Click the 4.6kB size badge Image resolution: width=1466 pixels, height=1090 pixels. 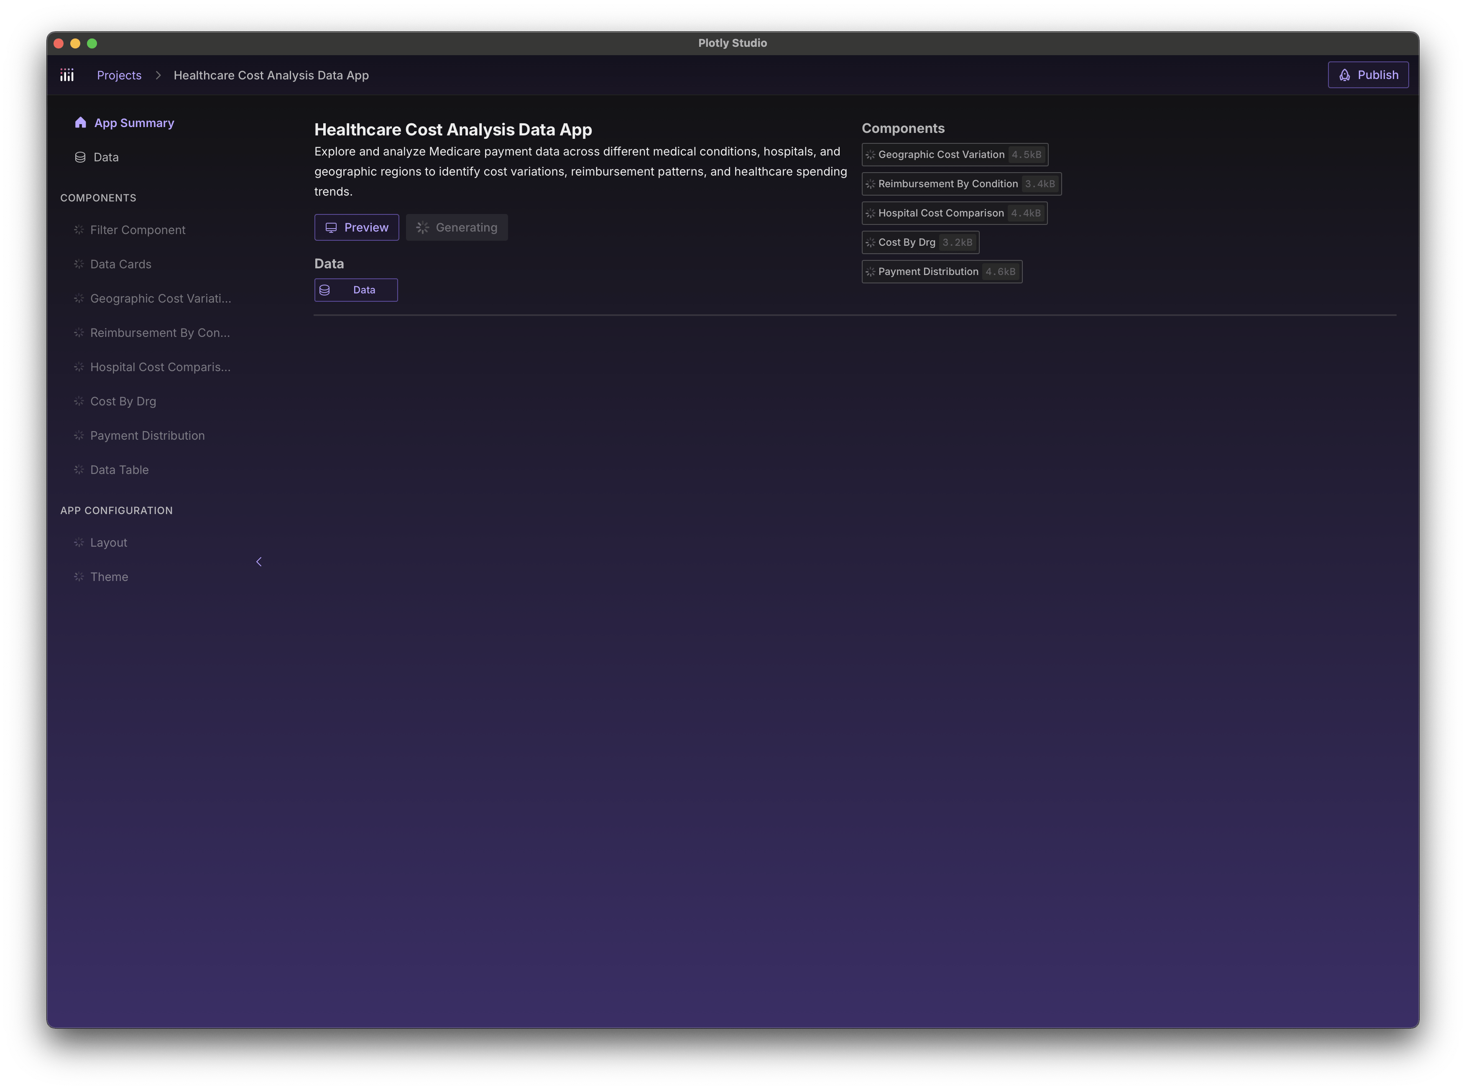[1000, 271]
